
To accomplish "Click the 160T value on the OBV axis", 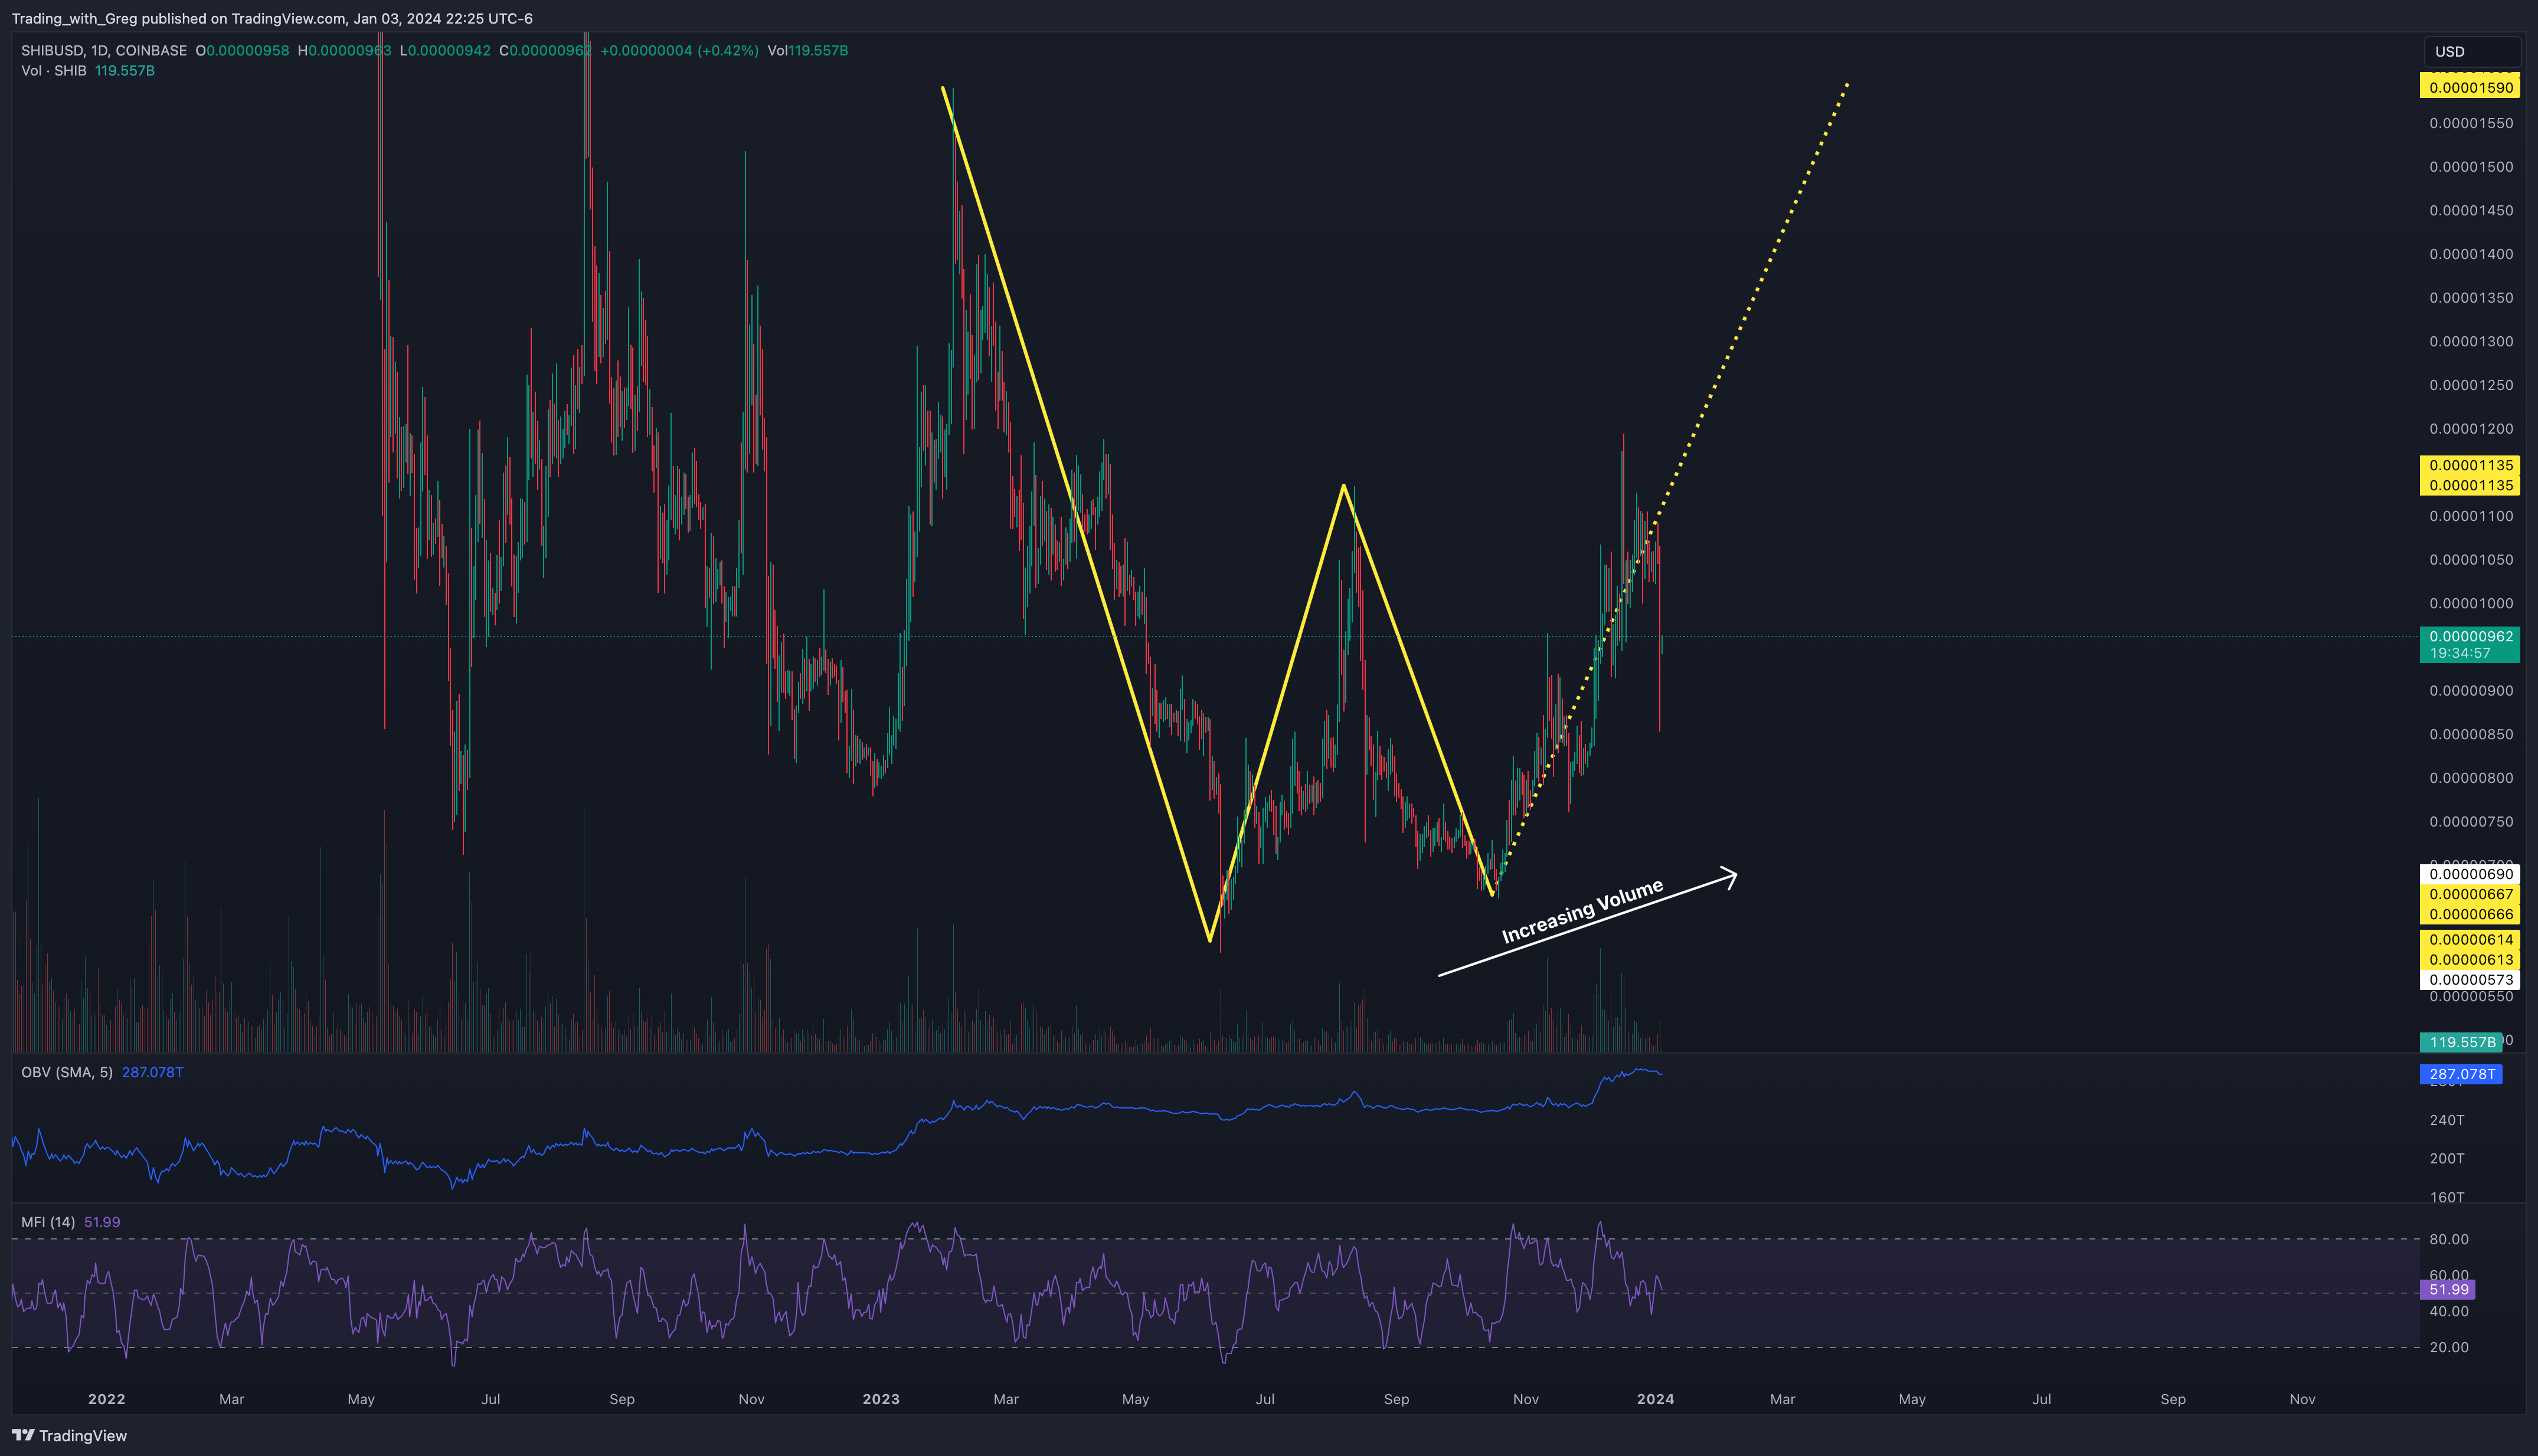I will [x=2447, y=1197].
